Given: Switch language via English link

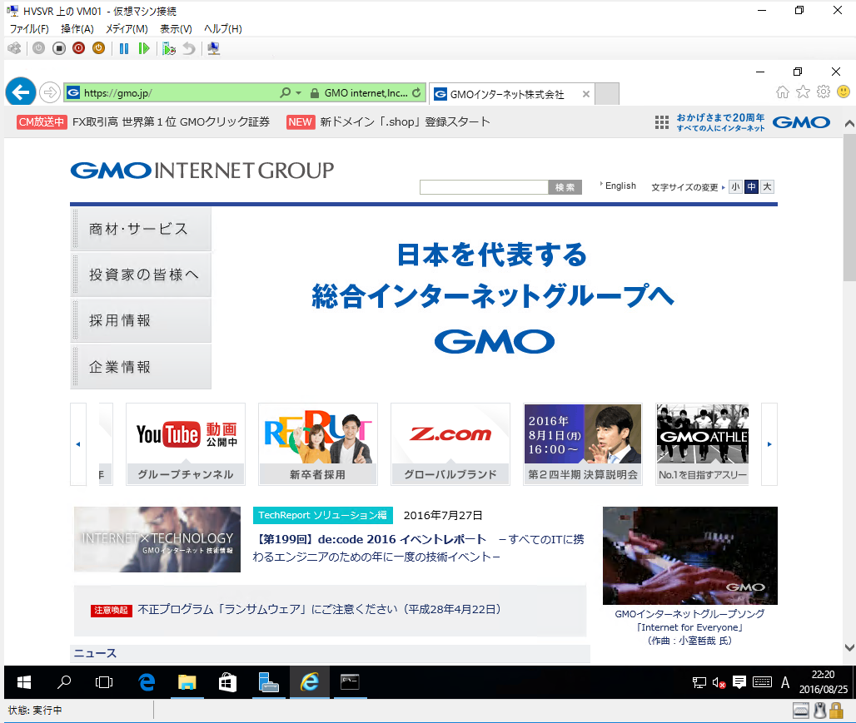Looking at the screenshot, I should (620, 186).
